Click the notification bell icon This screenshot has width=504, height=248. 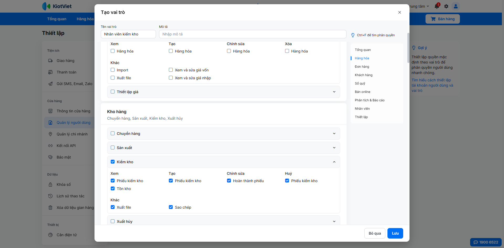pyautogui.click(x=437, y=6)
